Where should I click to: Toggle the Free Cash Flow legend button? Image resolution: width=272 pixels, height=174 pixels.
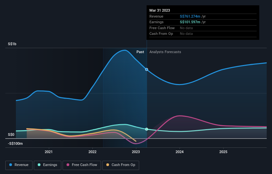coord(82,165)
